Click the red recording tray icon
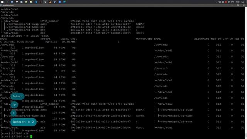The height and width of the screenshot is (139, 247). point(226,2)
